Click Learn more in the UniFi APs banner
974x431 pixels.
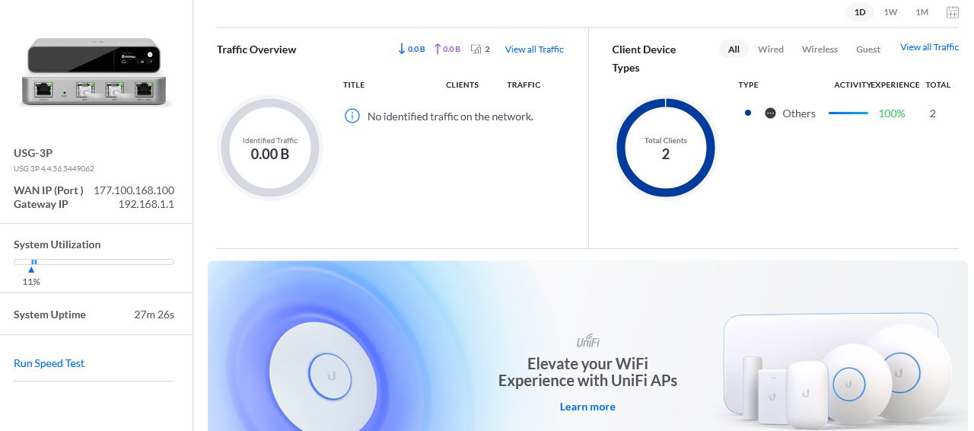tap(587, 407)
